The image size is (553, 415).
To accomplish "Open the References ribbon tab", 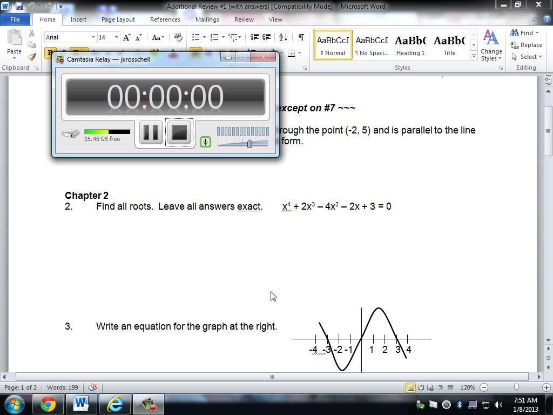I will (165, 19).
